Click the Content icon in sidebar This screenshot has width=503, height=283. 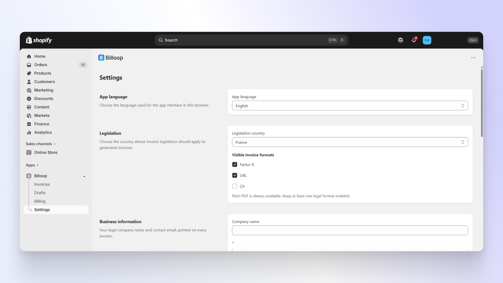coord(29,107)
